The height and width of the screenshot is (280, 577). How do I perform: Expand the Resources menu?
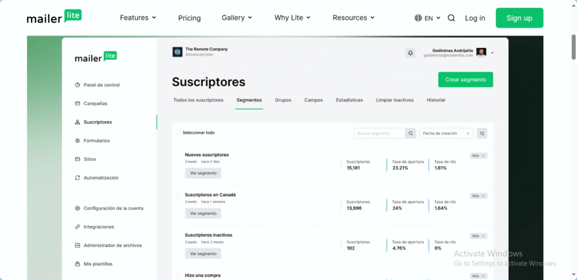coord(354,17)
